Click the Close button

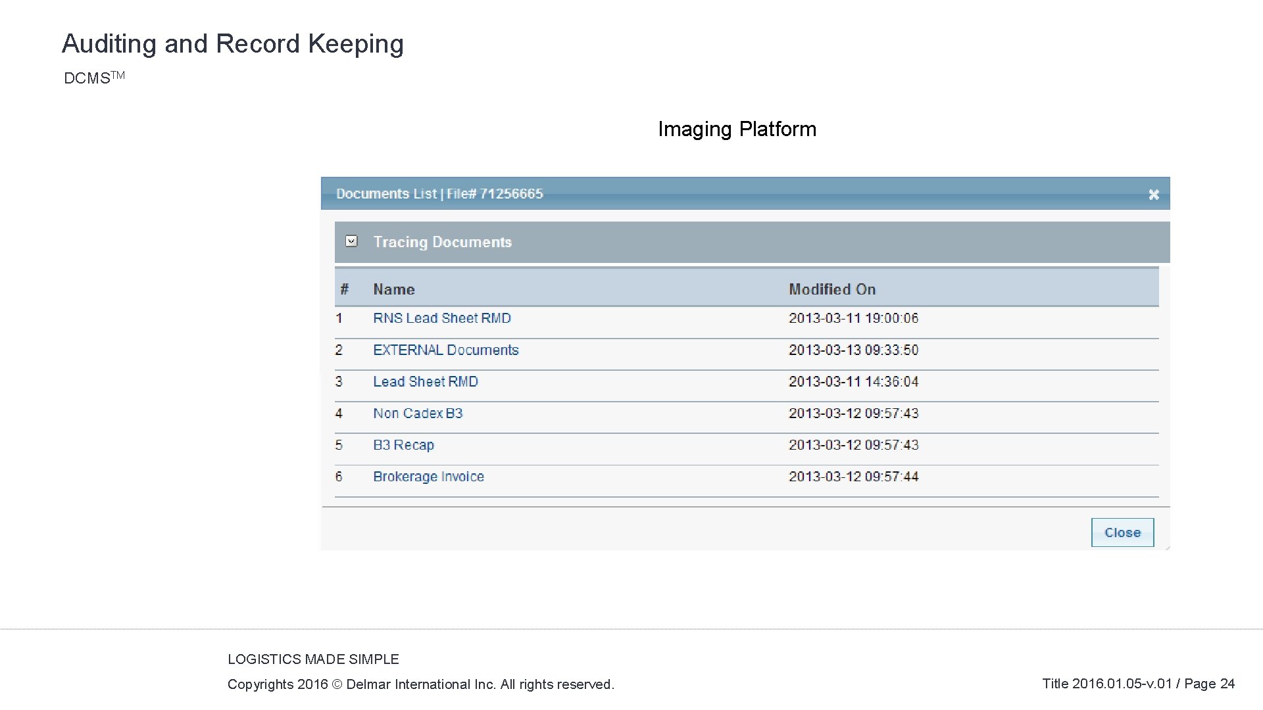click(1122, 532)
